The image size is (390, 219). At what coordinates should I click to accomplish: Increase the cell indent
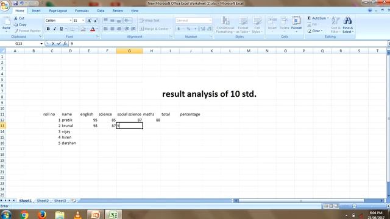[x=133, y=29]
